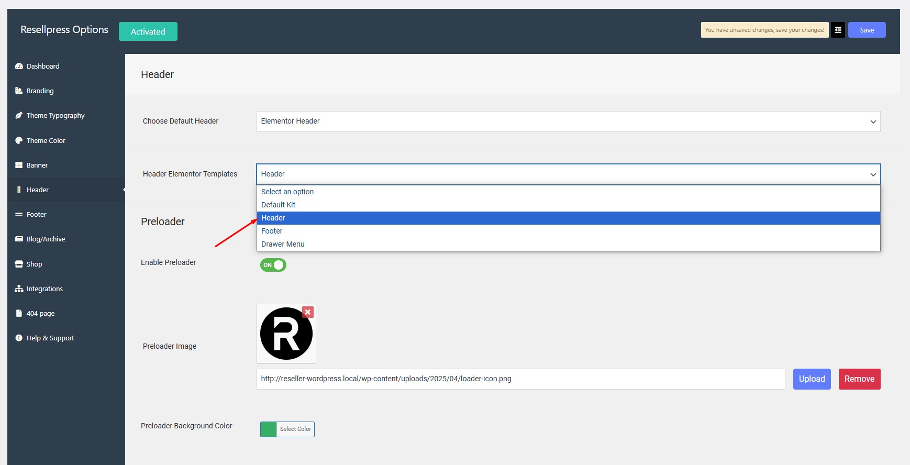Turn off the Enable Preloader switch
910x465 pixels.
273,265
